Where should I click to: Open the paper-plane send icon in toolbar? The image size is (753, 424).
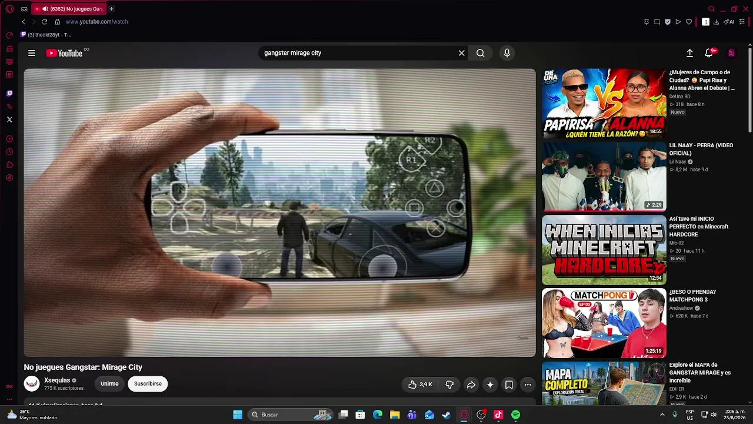678,22
